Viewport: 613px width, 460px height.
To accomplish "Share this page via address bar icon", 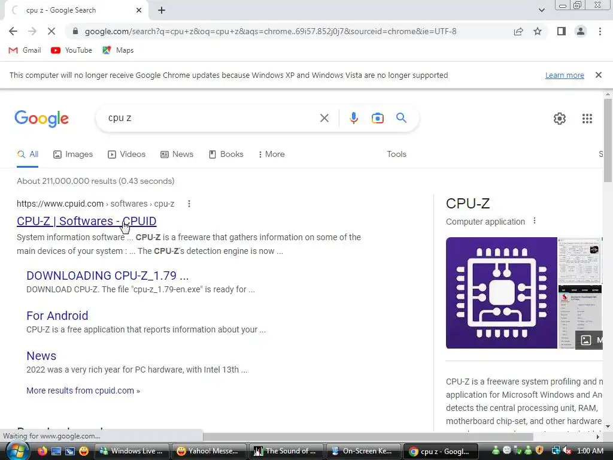I will (x=518, y=31).
